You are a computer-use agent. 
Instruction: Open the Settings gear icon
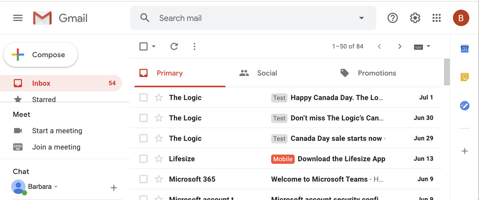click(x=415, y=18)
